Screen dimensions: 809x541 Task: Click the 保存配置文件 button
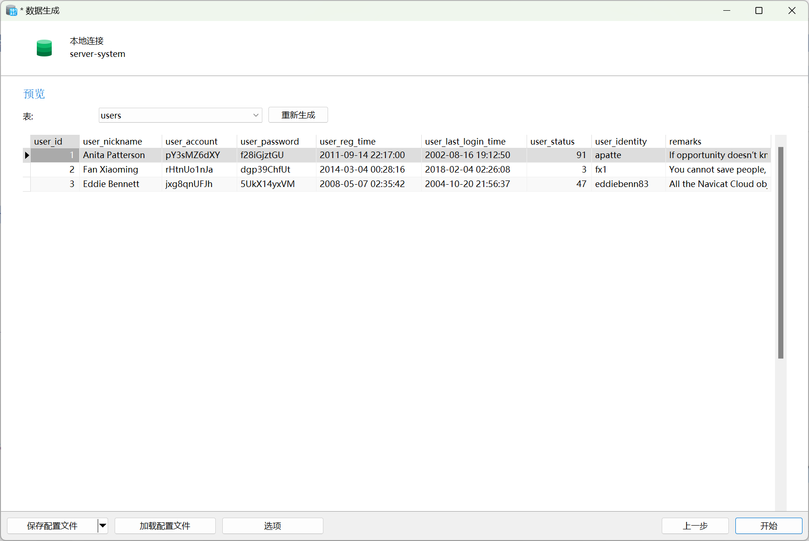click(x=52, y=526)
